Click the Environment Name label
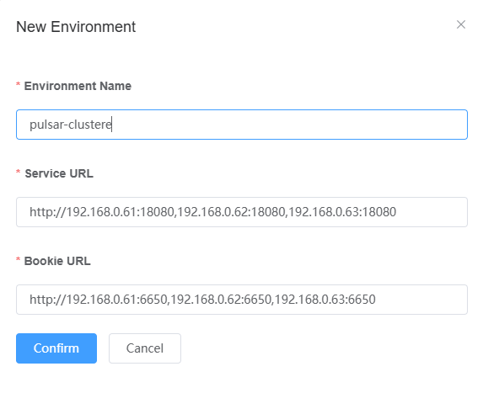The width and height of the screenshot is (483, 393). [78, 86]
